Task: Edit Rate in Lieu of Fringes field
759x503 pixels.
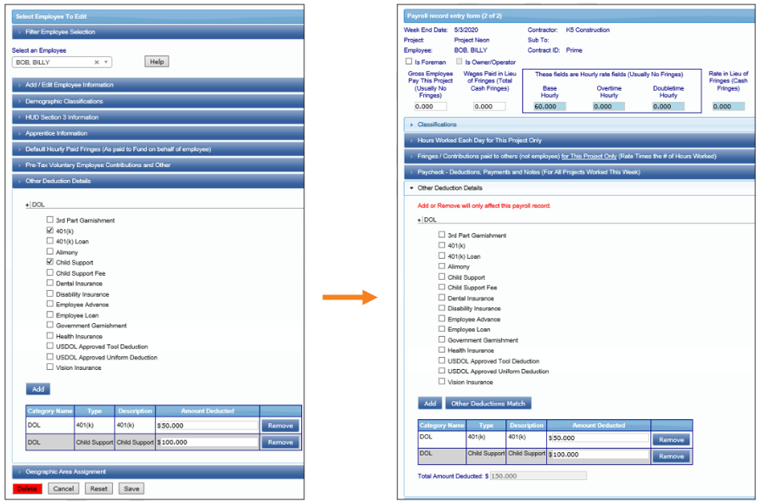Action: pos(728,107)
